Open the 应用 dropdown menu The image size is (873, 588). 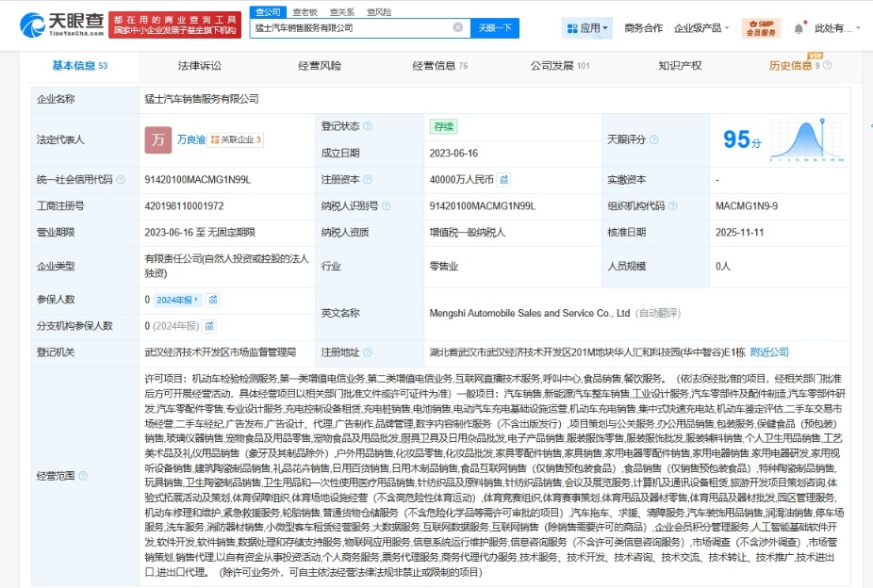585,28
